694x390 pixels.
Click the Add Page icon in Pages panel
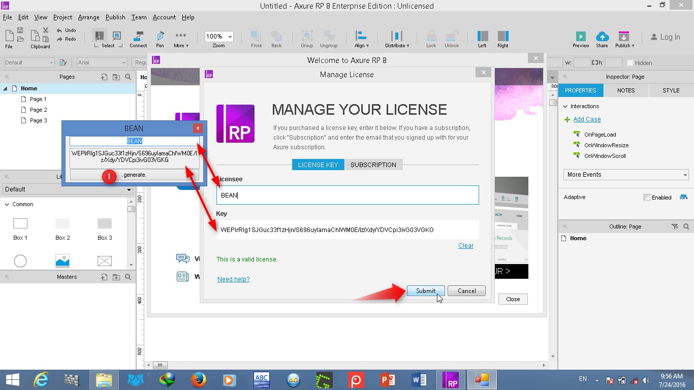[104, 77]
